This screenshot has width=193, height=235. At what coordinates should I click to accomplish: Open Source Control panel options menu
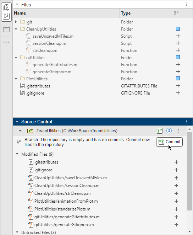tap(186, 122)
